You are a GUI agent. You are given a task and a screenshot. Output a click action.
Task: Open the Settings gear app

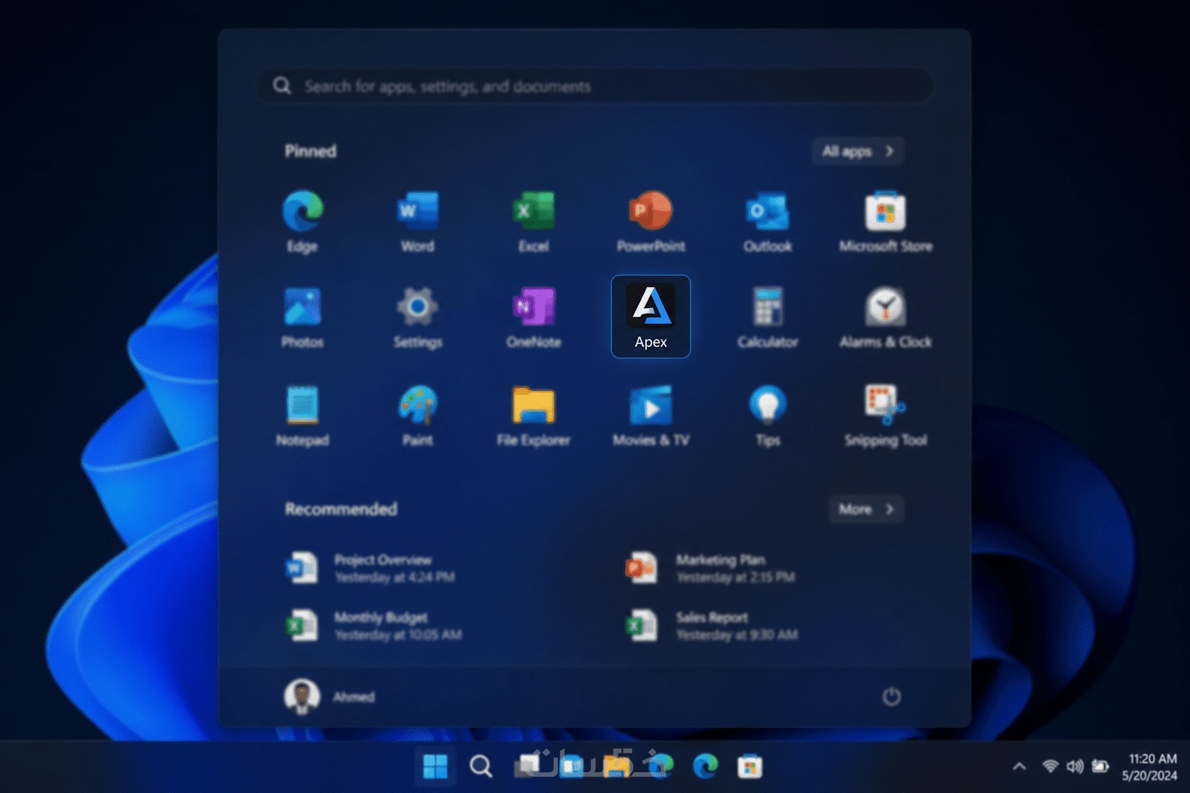tap(418, 318)
